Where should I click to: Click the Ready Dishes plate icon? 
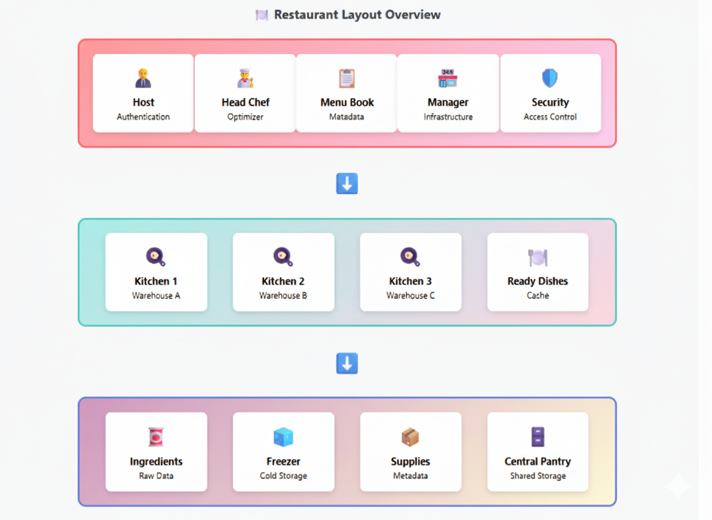(538, 257)
